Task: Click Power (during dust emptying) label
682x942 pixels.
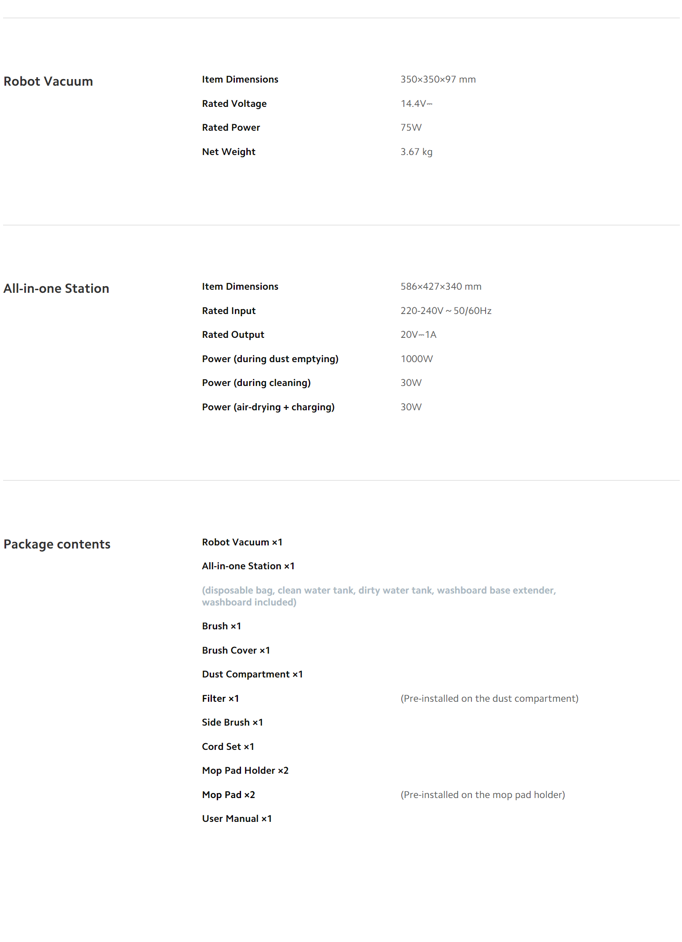Action: click(x=270, y=359)
